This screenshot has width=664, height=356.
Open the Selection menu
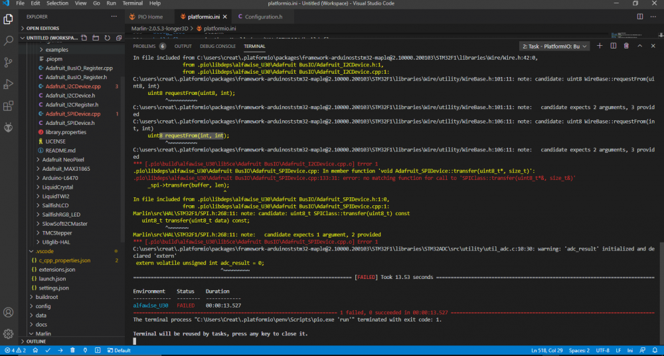click(x=57, y=3)
